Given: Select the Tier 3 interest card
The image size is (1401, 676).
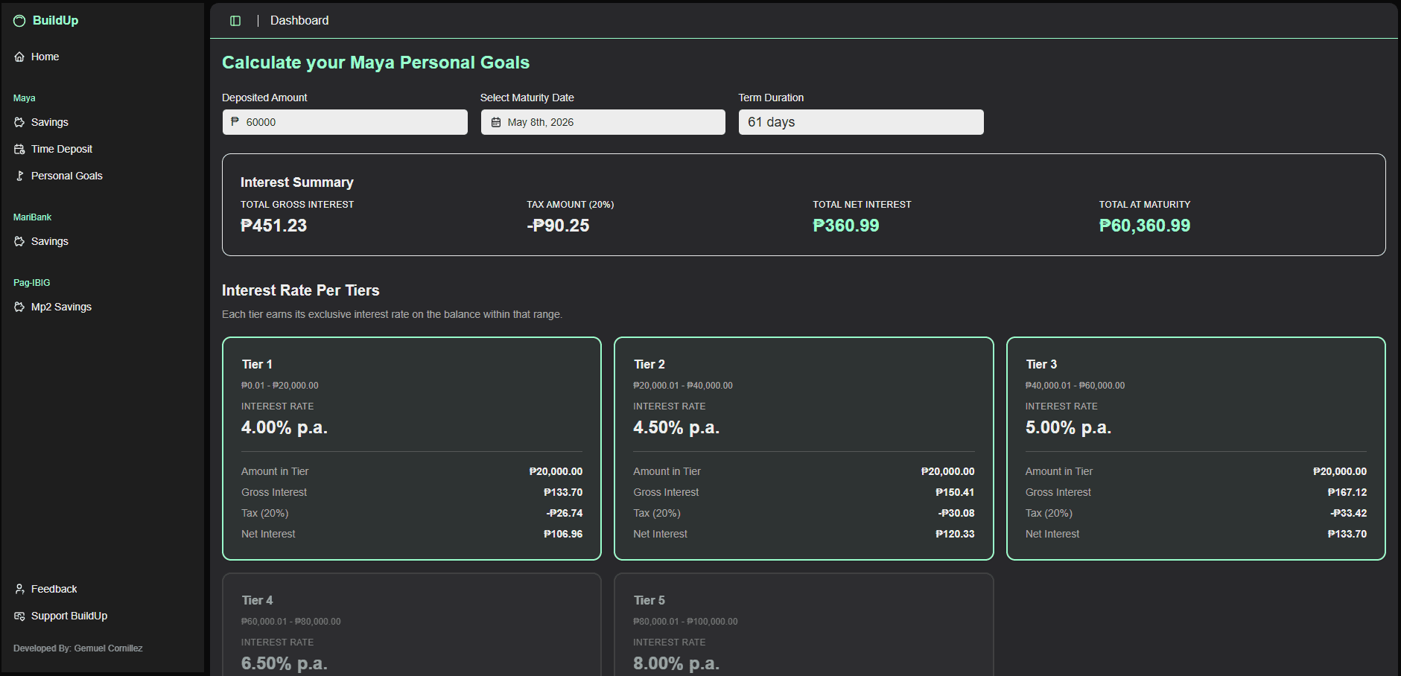Looking at the screenshot, I should [1195, 448].
